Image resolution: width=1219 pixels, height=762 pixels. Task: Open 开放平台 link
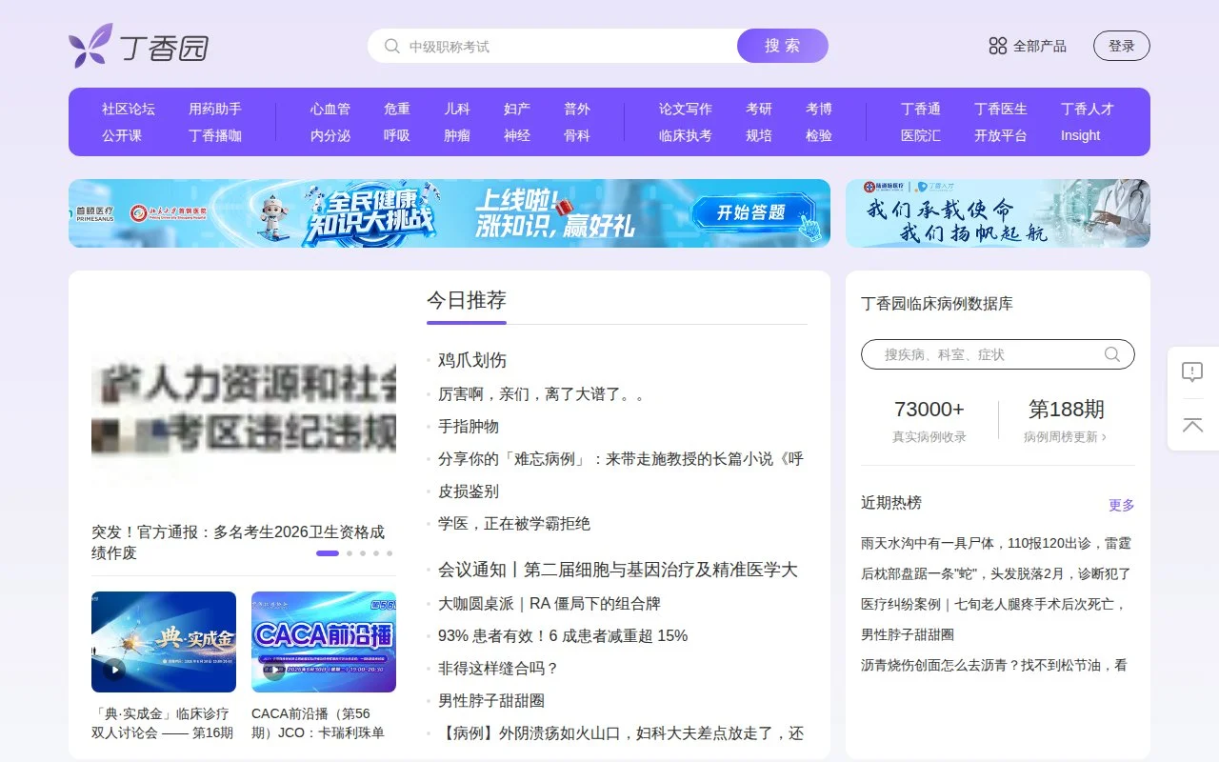[x=1001, y=135]
